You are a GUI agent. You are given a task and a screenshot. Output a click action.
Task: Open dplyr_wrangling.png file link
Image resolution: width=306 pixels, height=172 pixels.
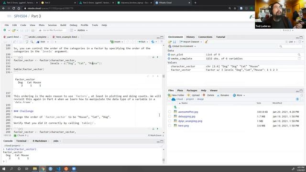[190, 121]
